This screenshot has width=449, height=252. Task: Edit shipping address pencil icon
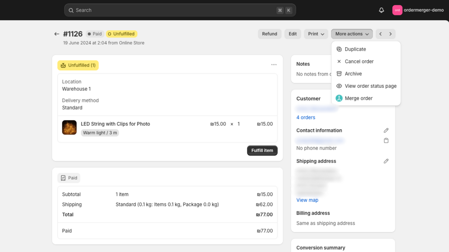coord(386,161)
